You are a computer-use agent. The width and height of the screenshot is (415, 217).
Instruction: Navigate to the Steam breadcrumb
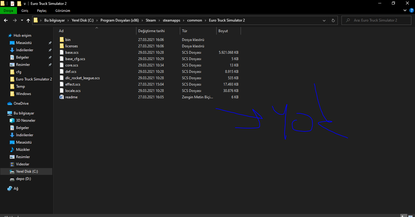click(151, 20)
